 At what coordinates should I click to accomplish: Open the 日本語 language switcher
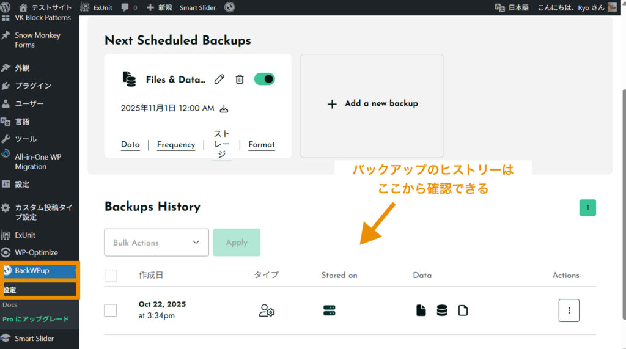(x=512, y=7)
